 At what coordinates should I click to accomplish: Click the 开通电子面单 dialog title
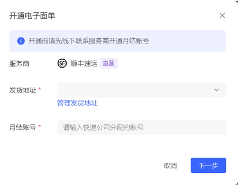coord(32,16)
